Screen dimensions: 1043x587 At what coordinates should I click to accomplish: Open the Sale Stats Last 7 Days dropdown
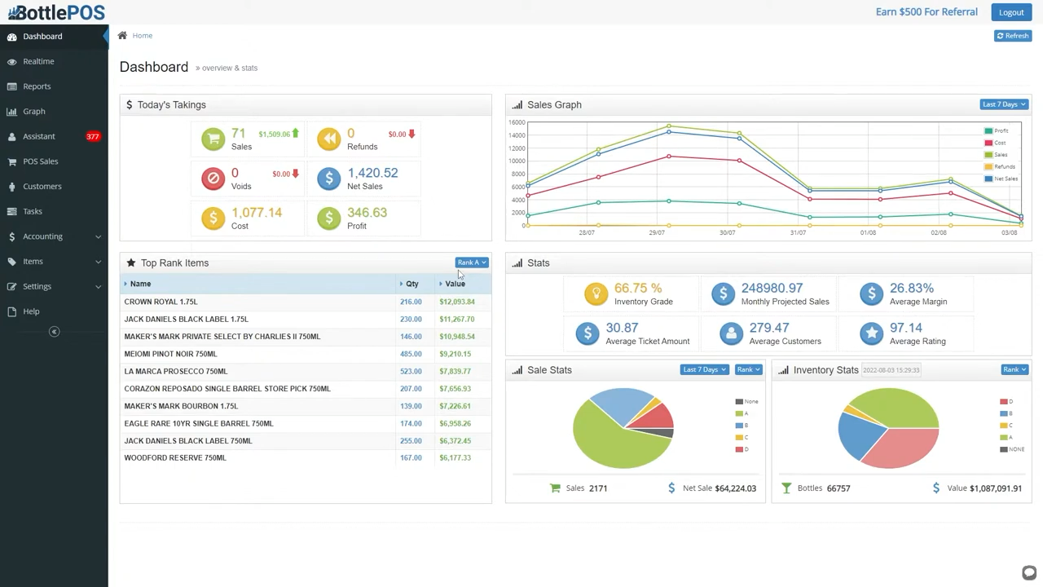click(704, 370)
